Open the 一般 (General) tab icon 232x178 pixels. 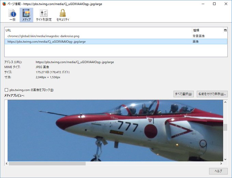pyautogui.click(x=12, y=15)
